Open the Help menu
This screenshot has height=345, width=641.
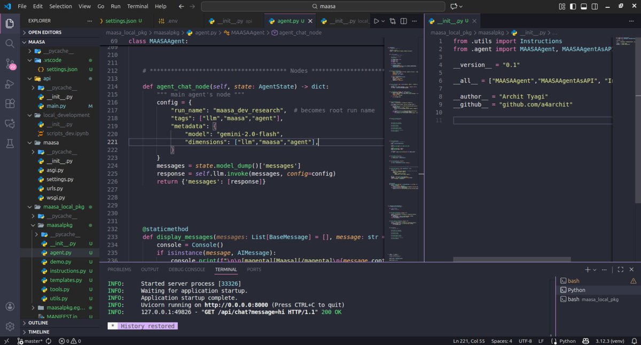161,6
